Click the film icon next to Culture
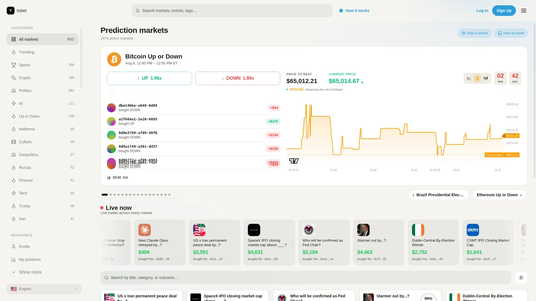Image resolution: width=536 pixels, height=301 pixels. click(14, 142)
